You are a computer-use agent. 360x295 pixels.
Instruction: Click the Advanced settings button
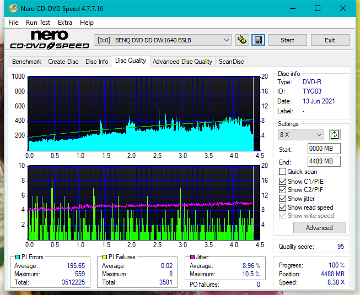(x=319, y=228)
